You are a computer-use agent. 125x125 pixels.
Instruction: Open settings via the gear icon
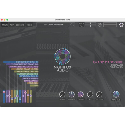coord(121,25)
